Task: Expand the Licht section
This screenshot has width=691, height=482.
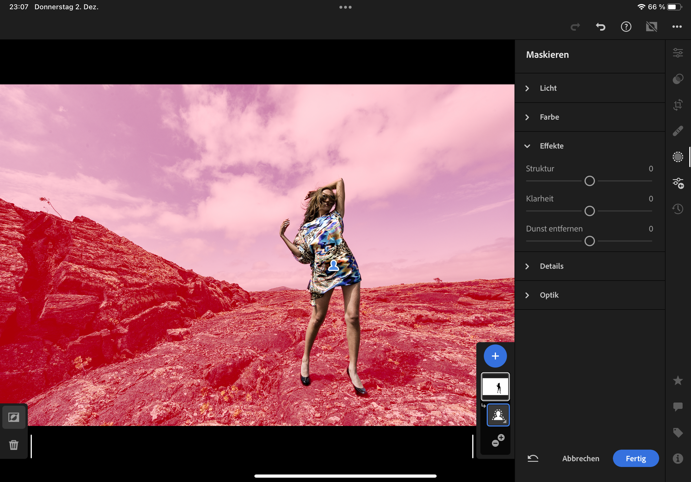Action: coord(590,88)
